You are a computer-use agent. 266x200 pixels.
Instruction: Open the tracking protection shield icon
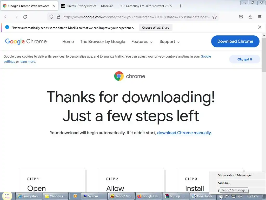click(51, 17)
